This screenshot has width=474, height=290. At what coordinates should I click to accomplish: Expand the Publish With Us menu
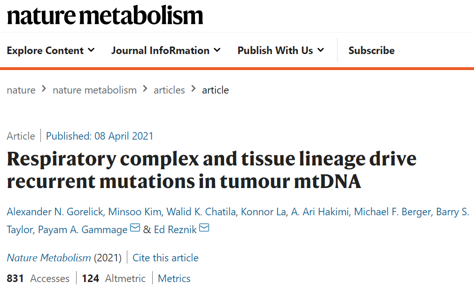(280, 50)
